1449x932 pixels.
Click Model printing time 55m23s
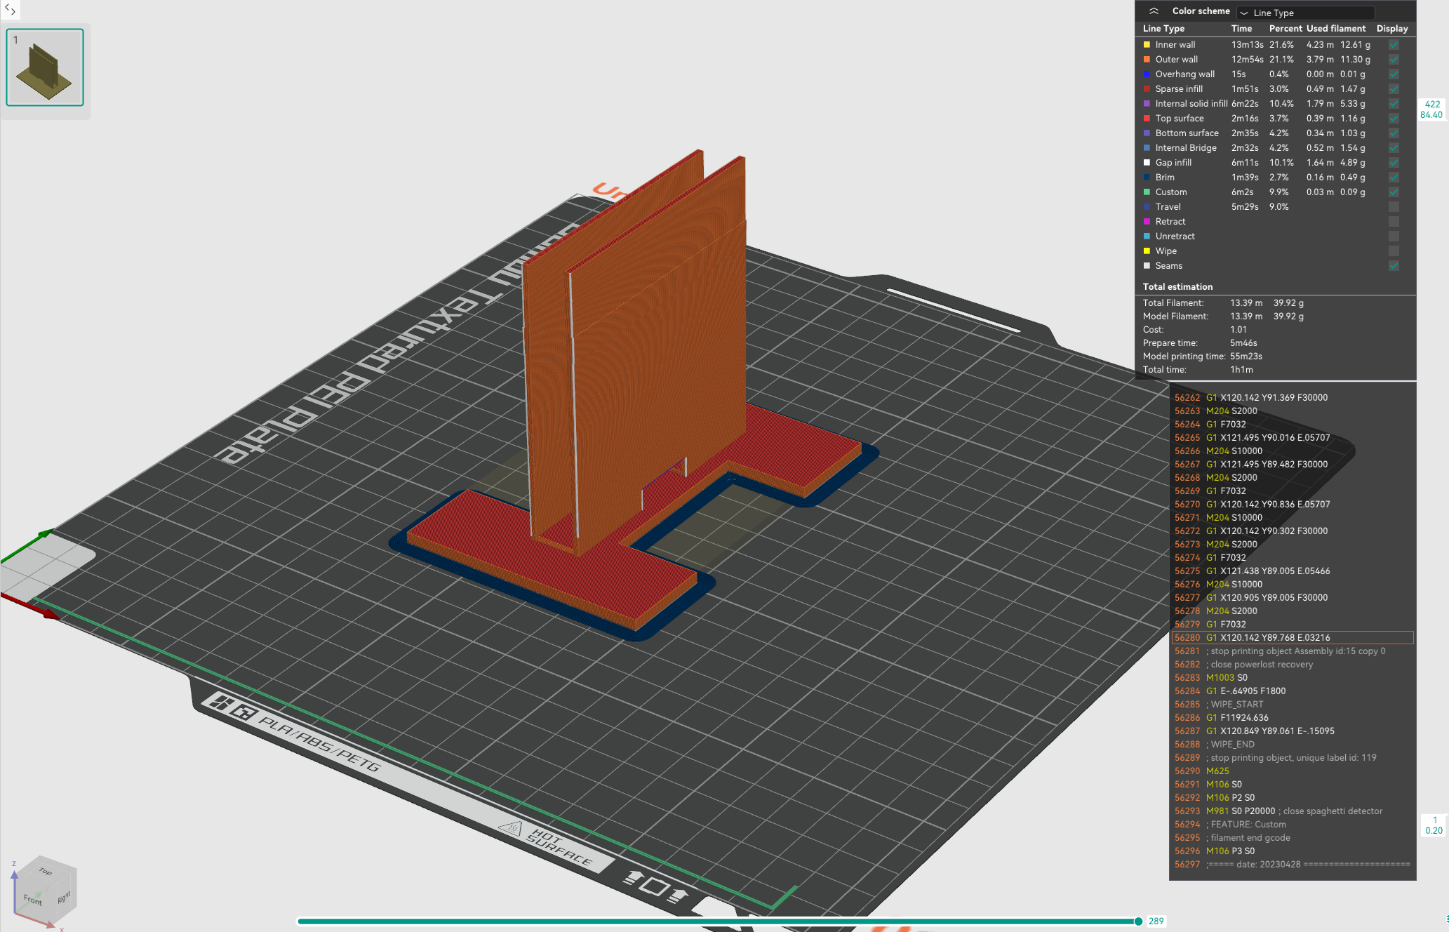point(1246,357)
